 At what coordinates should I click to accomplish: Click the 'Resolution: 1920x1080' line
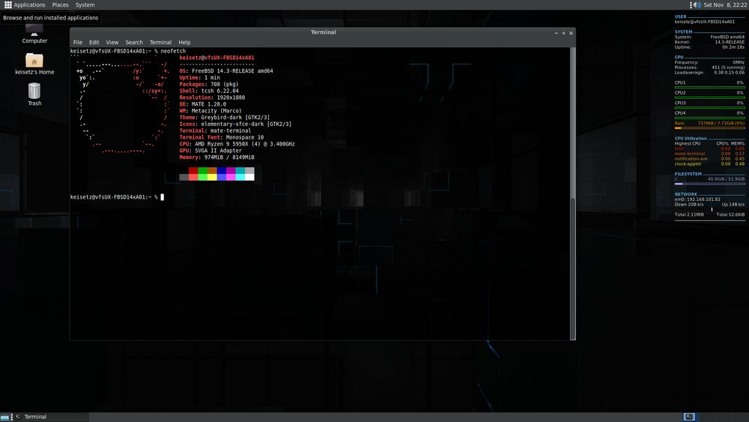tap(212, 97)
